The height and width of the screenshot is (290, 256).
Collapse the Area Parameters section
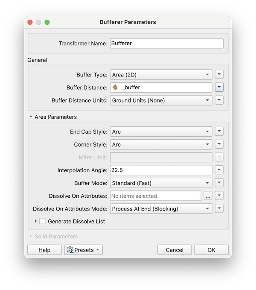(31, 117)
